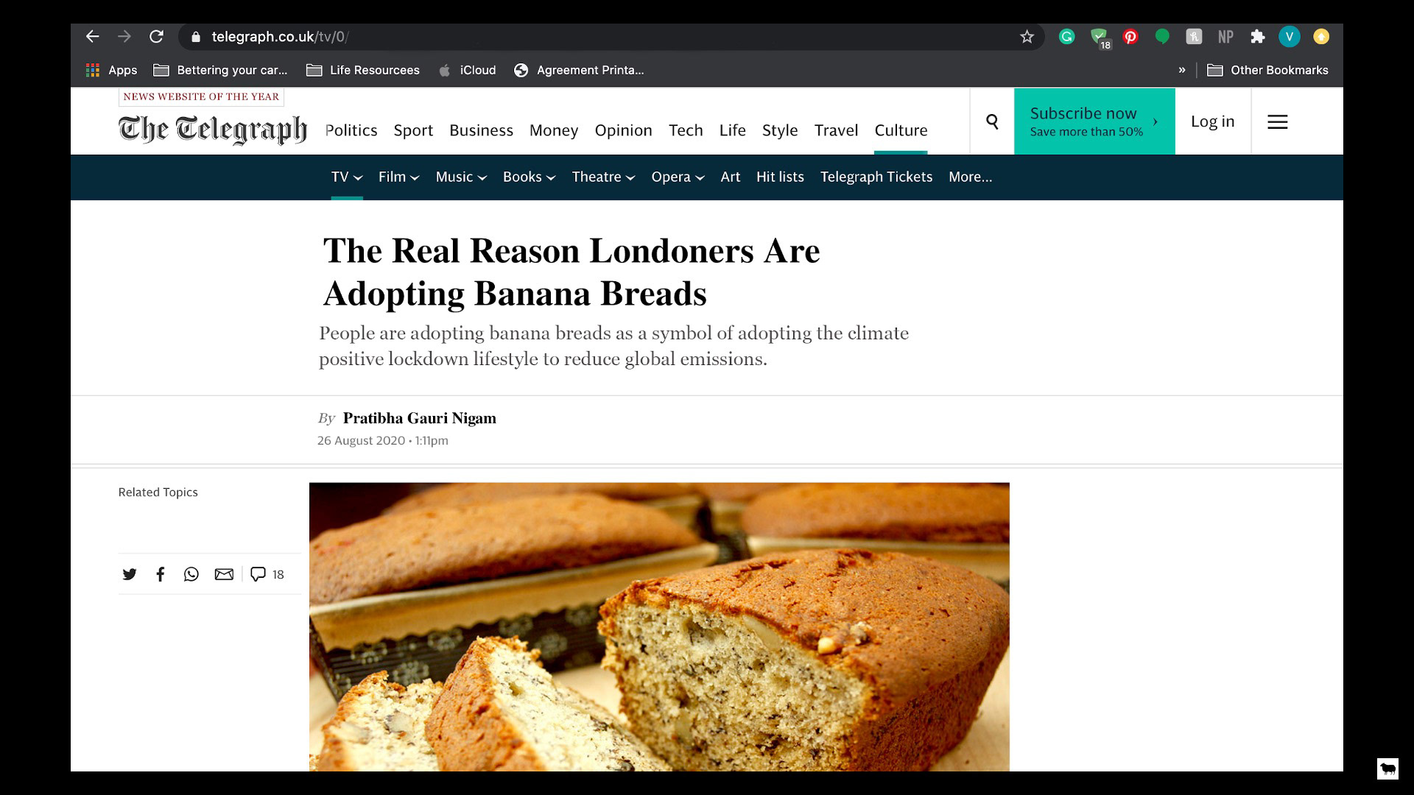Click the grey square extension icon
1414x795 pixels.
pyautogui.click(x=1194, y=36)
